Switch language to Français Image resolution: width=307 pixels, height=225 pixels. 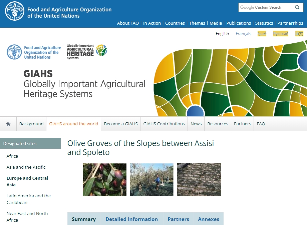click(x=243, y=34)
